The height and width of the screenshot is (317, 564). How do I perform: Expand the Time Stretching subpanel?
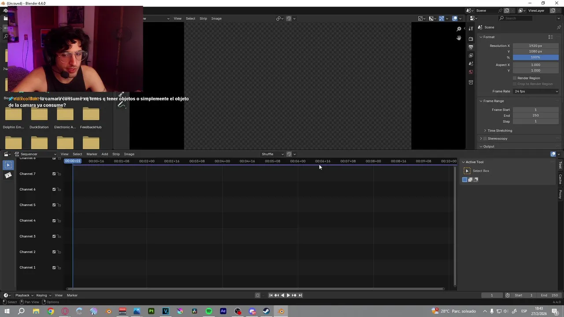tap(485, 131)
